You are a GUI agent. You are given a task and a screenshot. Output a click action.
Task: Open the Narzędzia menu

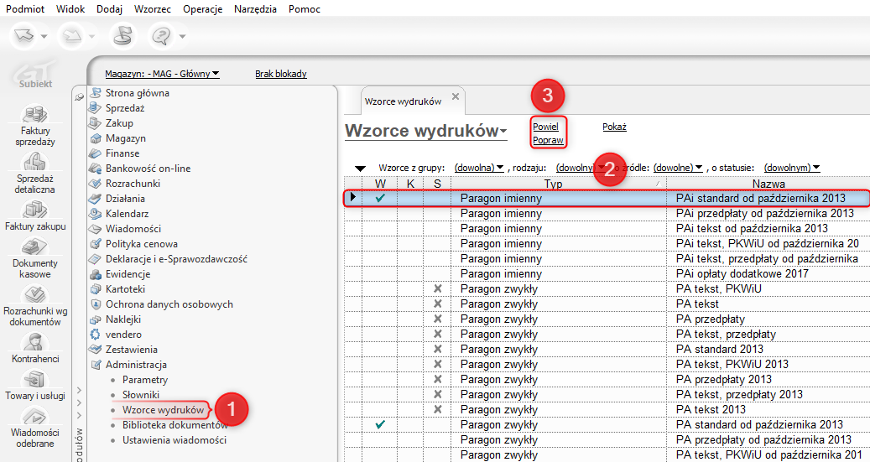pos(255,8)
